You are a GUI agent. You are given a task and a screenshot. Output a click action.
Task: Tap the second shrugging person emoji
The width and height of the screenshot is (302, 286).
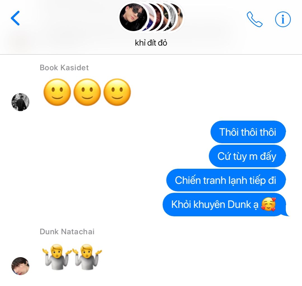click(x=87, y=257)
